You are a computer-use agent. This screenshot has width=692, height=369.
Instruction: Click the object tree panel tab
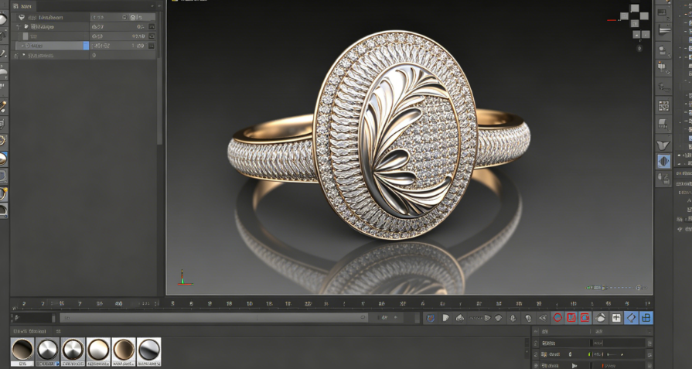[x=23, y=6]
